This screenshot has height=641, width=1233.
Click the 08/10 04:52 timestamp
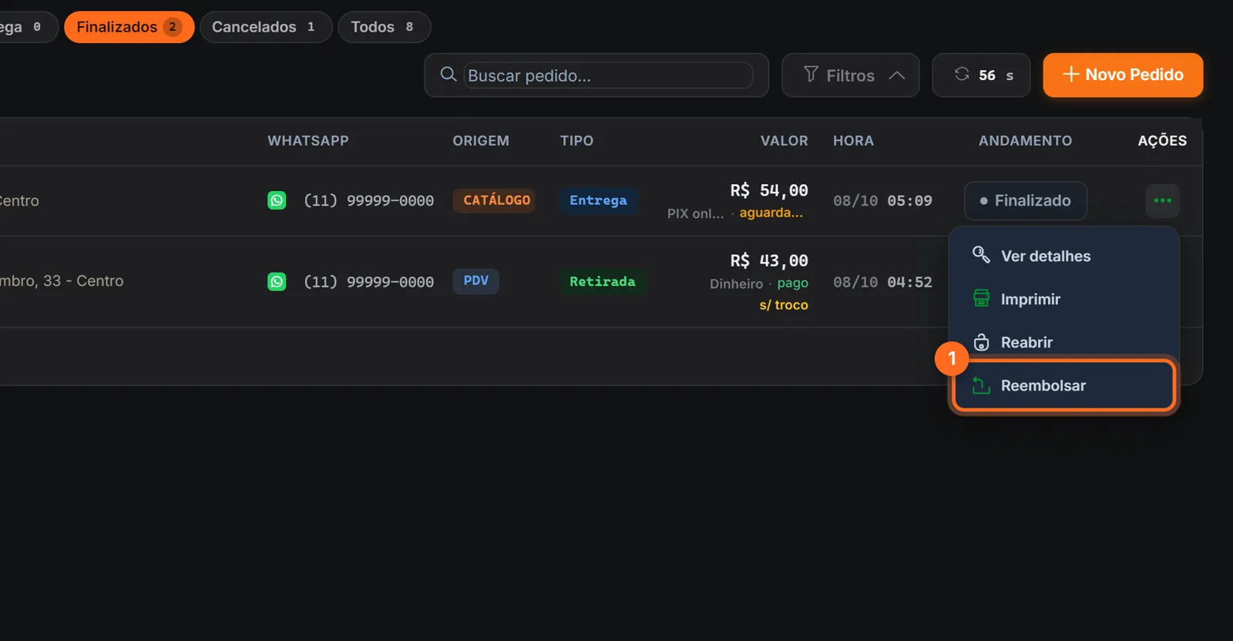pyautogui.click(x=882, y=282)
